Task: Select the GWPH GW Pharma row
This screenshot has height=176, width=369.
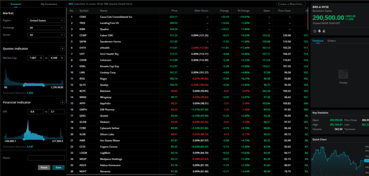Action: pyautogui.click(x=187, y=110)
